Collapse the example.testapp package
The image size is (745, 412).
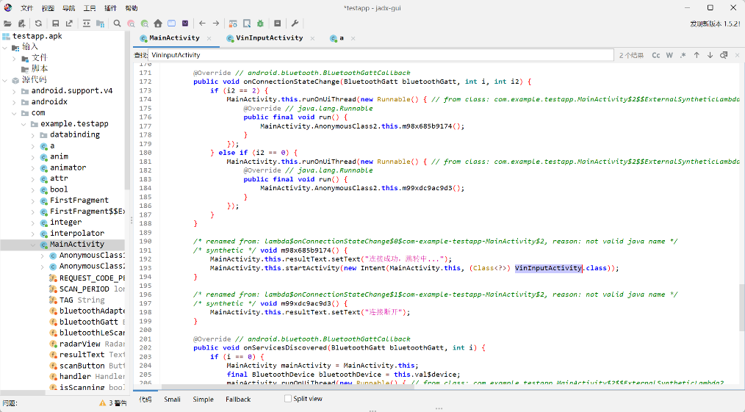click(24, 124)
